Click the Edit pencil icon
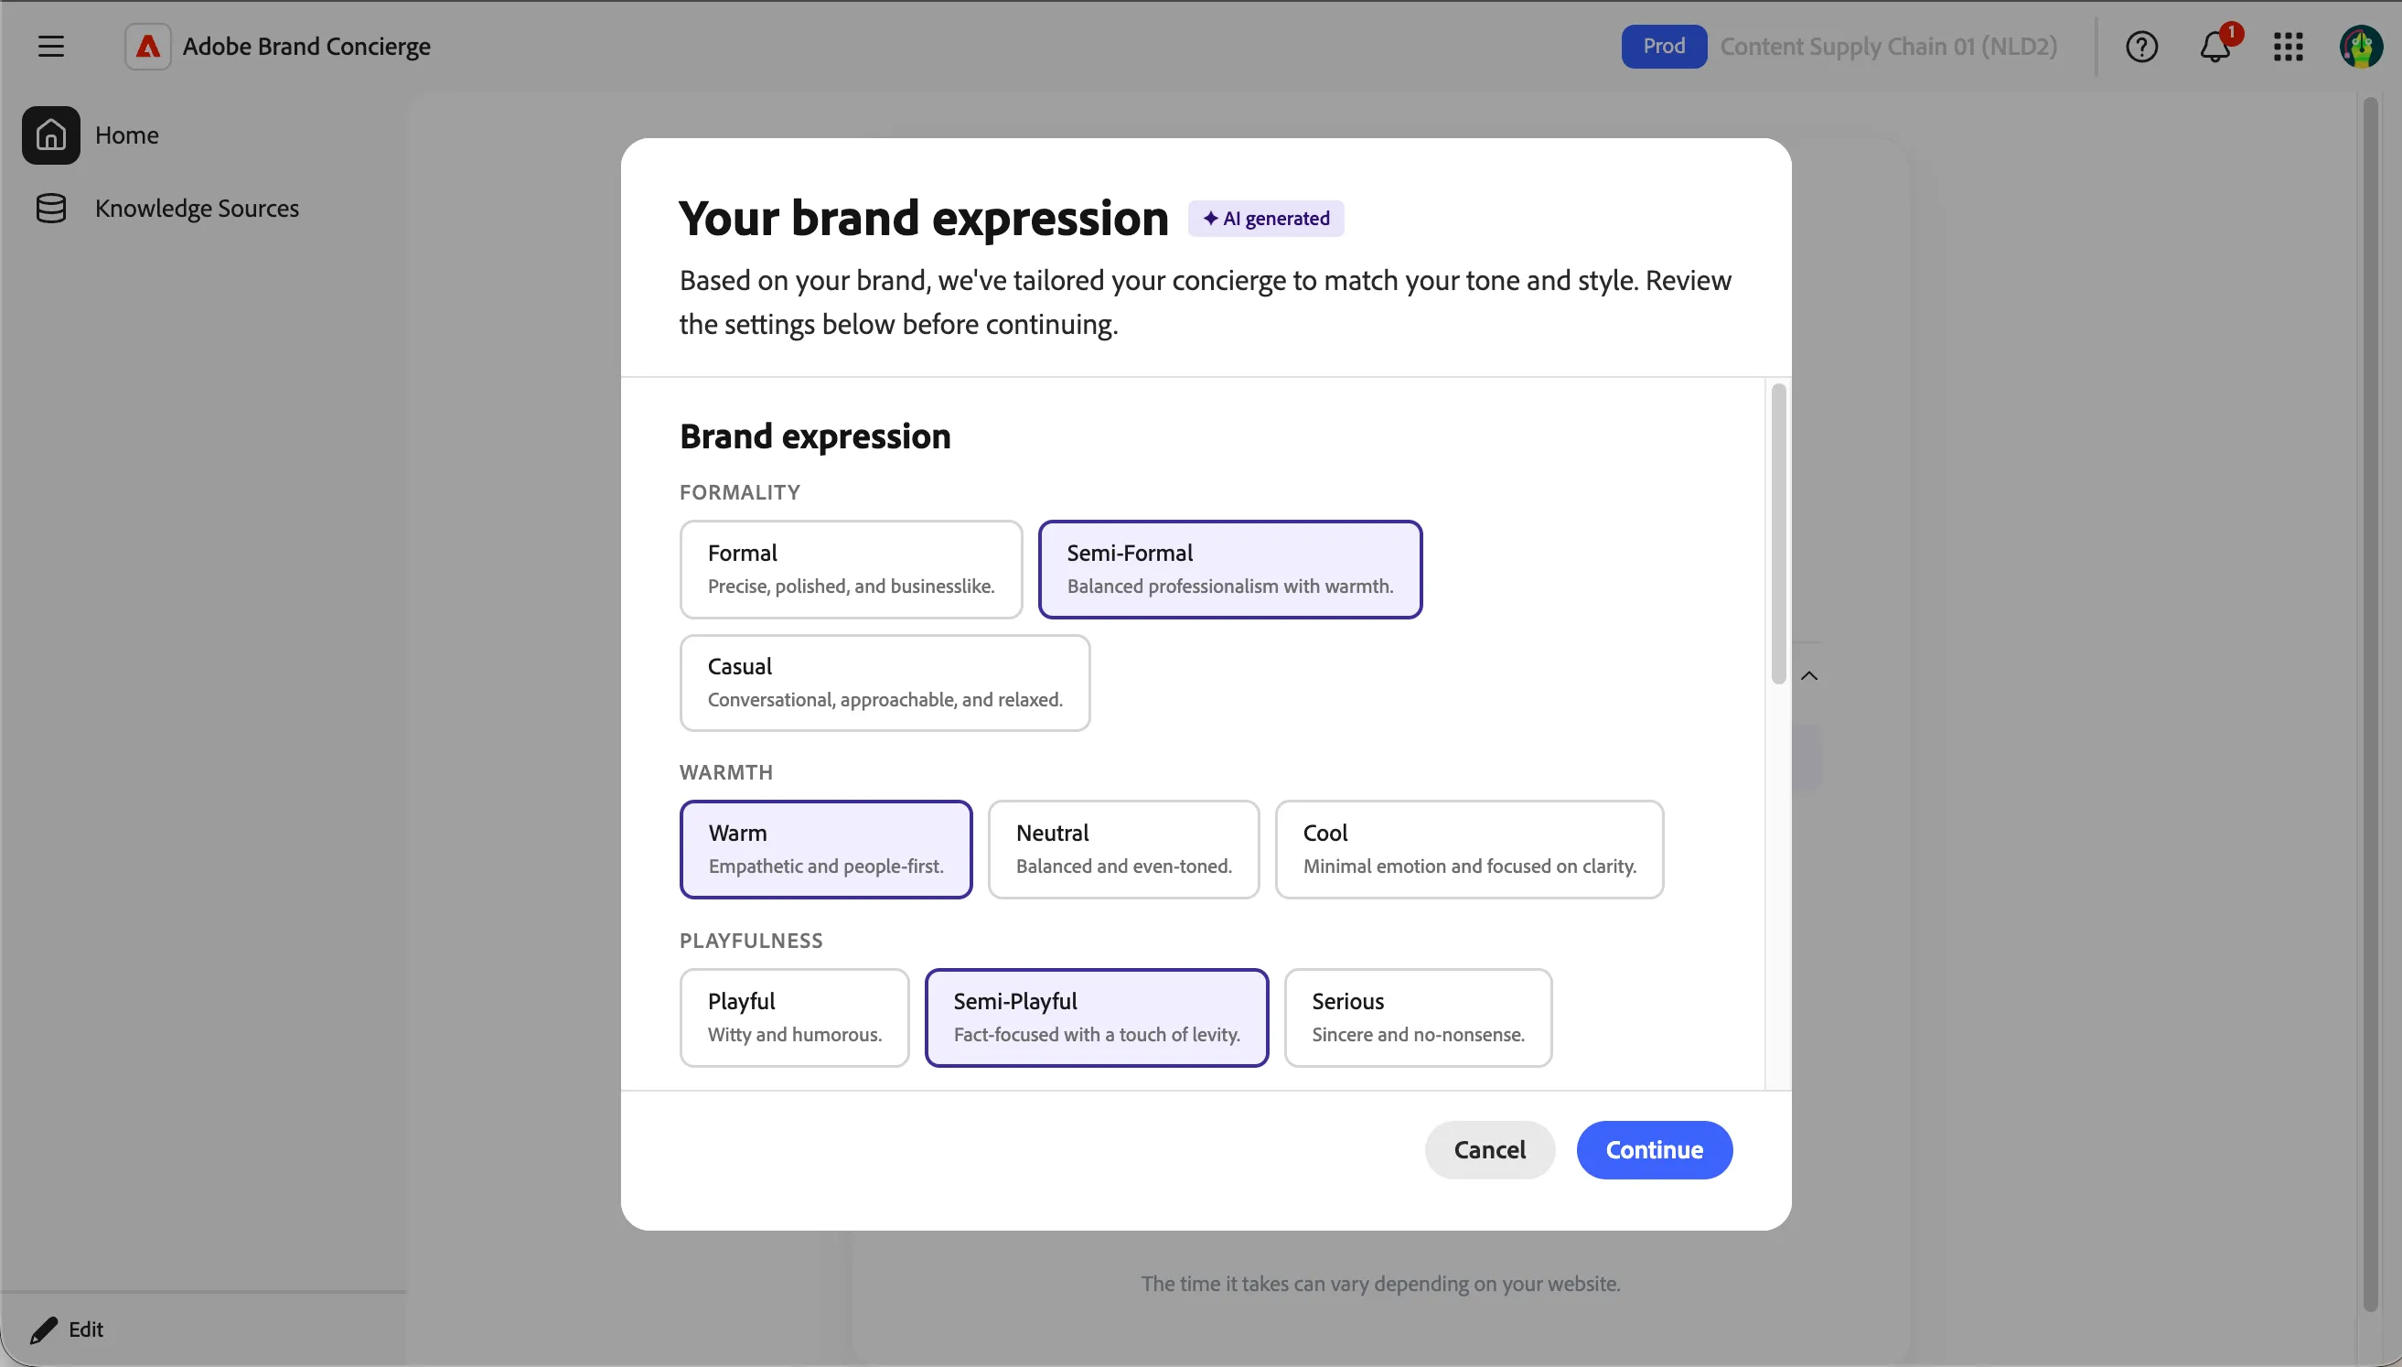Image resolution: width=2402 pixels, height=1367 pixels. pos(43,1329)
